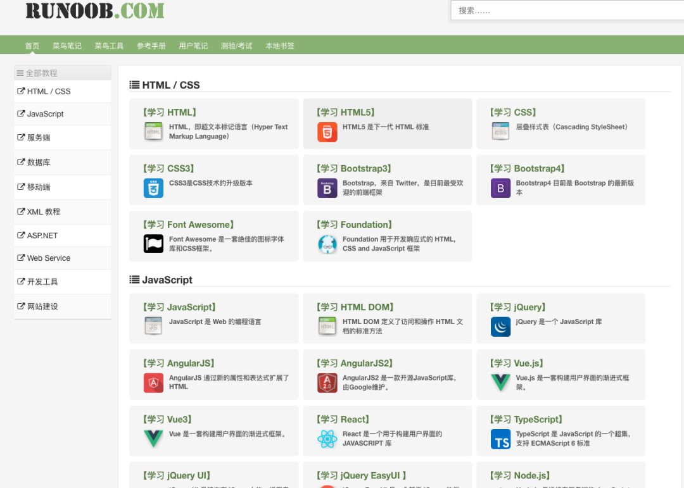Open the 首页 navigation tab
Screen dimensions: 684x488
pos(32,46)
